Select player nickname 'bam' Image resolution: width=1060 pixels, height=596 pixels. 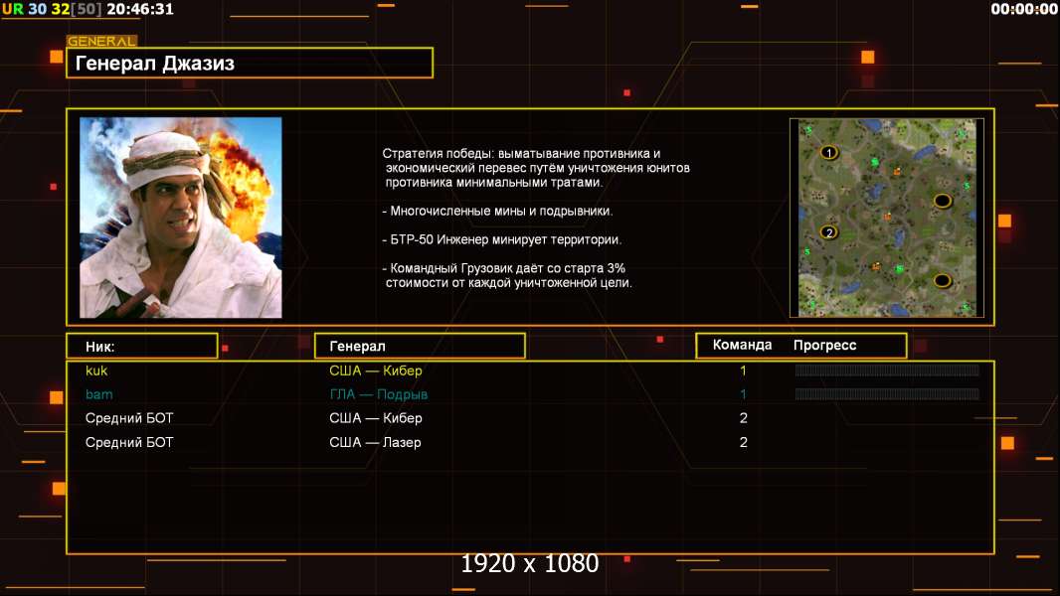(x=98, y=394)
